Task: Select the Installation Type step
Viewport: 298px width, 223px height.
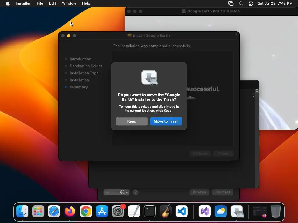Action: [x=84, y=73]
